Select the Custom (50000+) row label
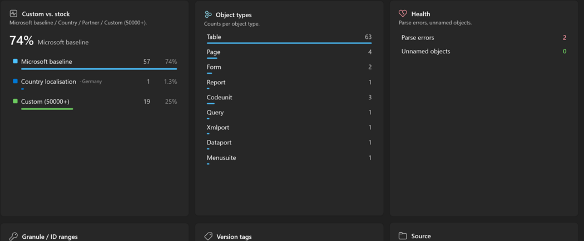The width and height of the screenshot is (584, 241). coord(45,102)
